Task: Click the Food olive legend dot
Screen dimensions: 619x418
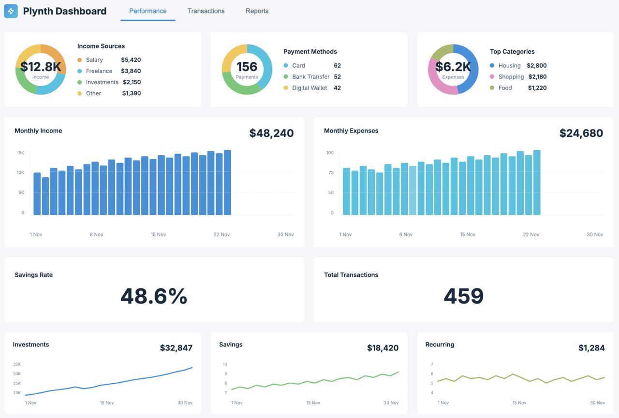Action: click(x=492, y=88)
